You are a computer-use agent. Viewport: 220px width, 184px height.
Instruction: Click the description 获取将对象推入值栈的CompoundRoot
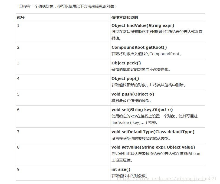point(146,54)
